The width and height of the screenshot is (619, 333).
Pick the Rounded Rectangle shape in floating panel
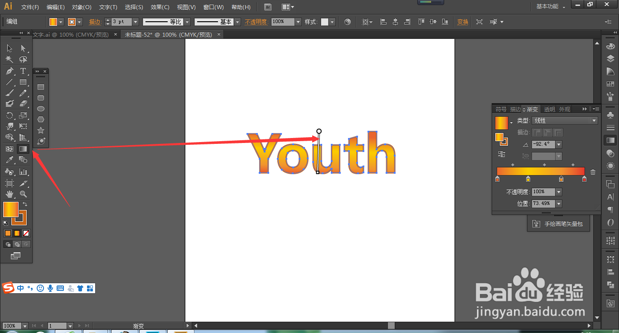pos(41,98)
